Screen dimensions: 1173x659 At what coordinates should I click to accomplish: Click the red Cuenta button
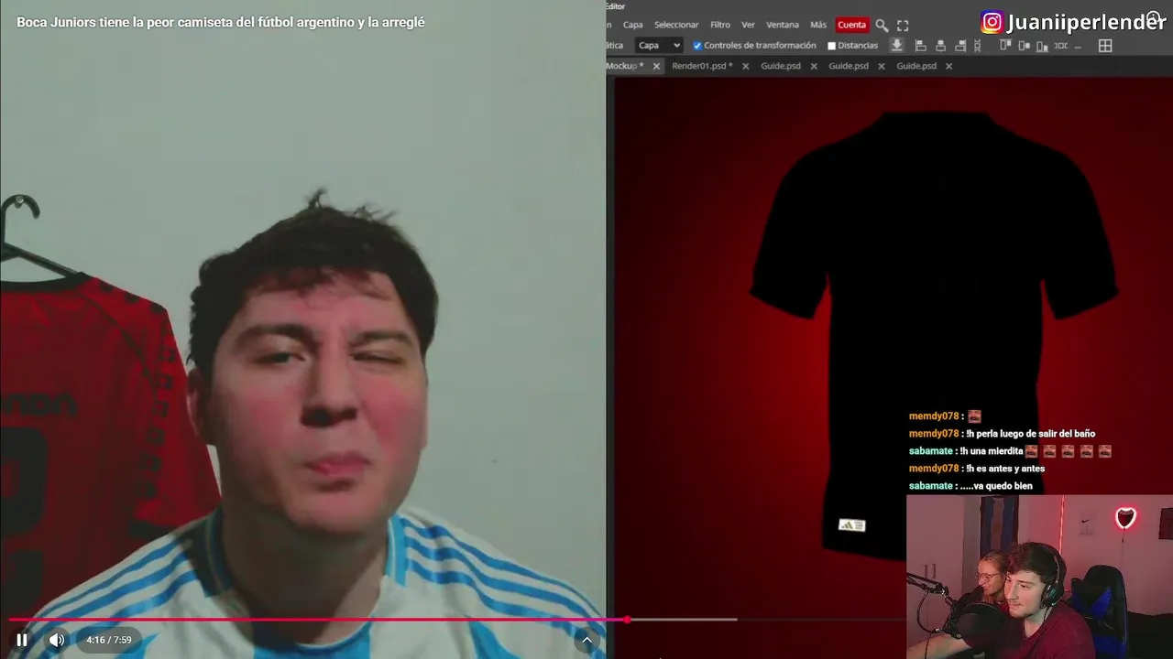pyautogui.click(x=851, y=25)
